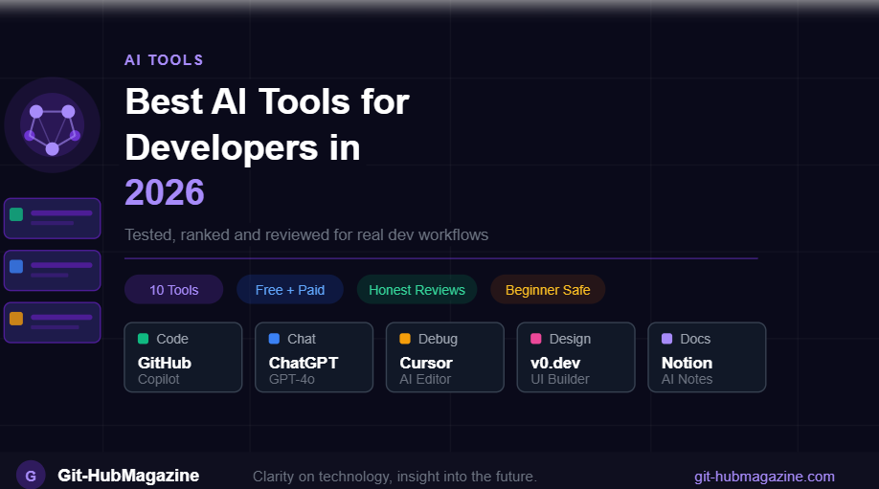879x489 pixels.
Task: Click the purple 2026 year text
Action: 165,192
